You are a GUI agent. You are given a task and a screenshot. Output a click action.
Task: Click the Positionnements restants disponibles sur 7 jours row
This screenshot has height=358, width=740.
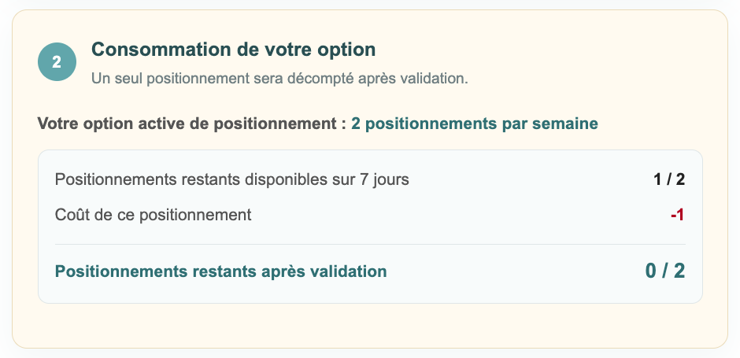370,179
